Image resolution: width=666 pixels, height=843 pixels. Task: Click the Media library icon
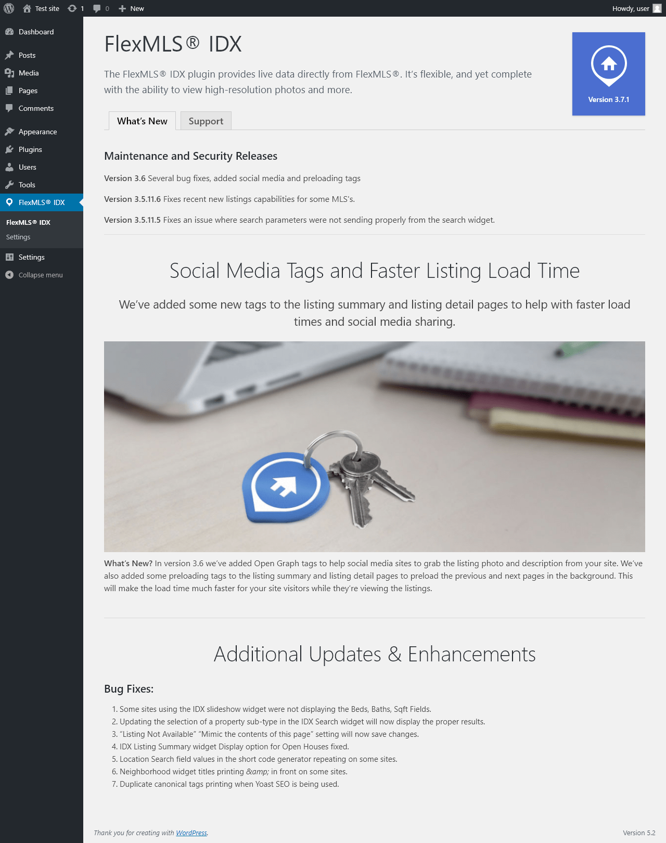point(9,73)
